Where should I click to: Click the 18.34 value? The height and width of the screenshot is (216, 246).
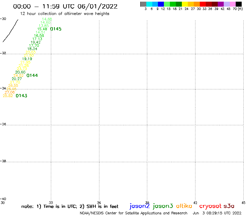point(32,49)
